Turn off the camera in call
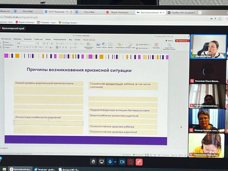The height and width of the screenshot is (171, 228). (122, 162)
